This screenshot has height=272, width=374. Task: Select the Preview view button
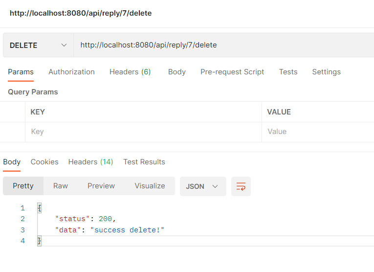pos(101,186)
